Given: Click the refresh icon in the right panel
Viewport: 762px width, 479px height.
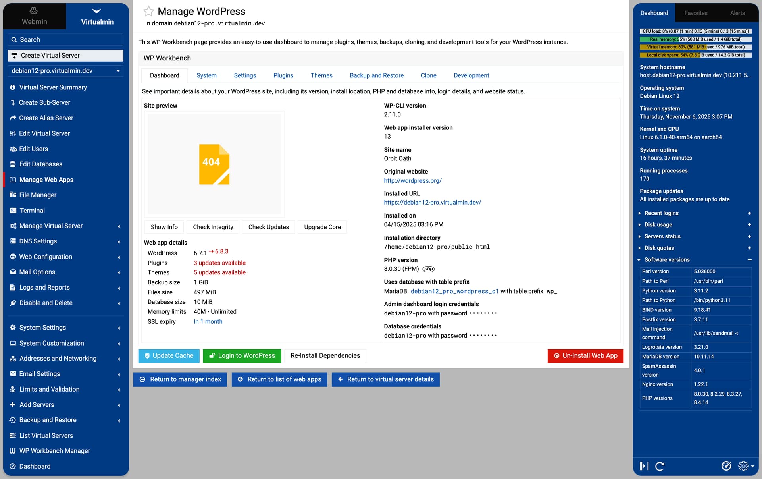Looking at the screenshot, I should (660, 466).
